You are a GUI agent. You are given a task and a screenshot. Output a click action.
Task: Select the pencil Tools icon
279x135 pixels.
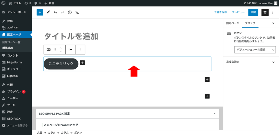(48, 13)
